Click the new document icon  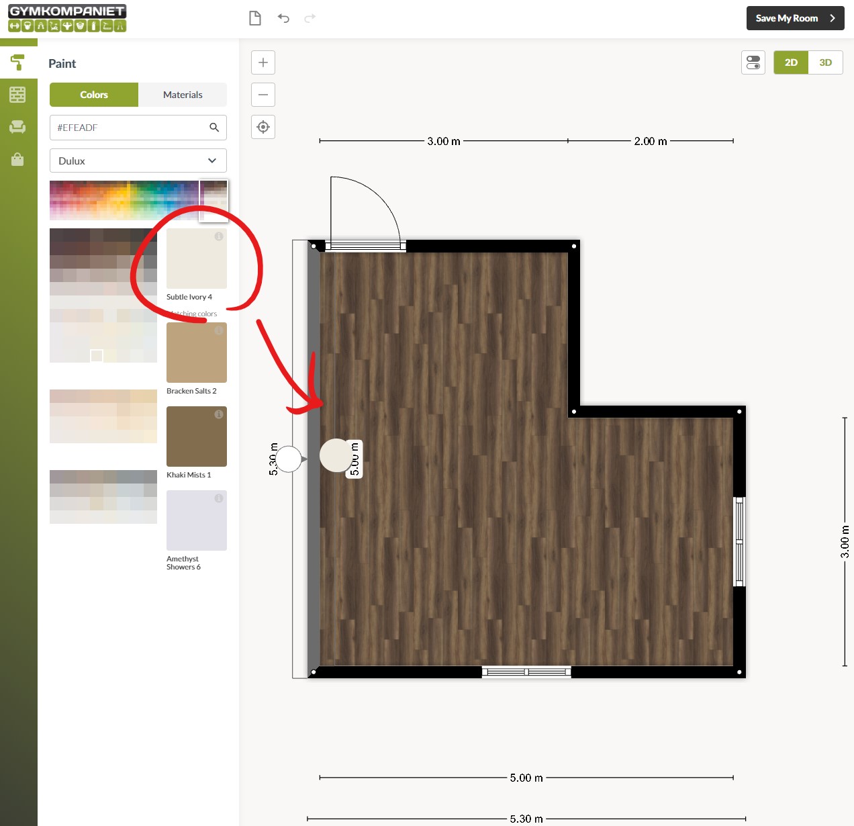point(255,18)
